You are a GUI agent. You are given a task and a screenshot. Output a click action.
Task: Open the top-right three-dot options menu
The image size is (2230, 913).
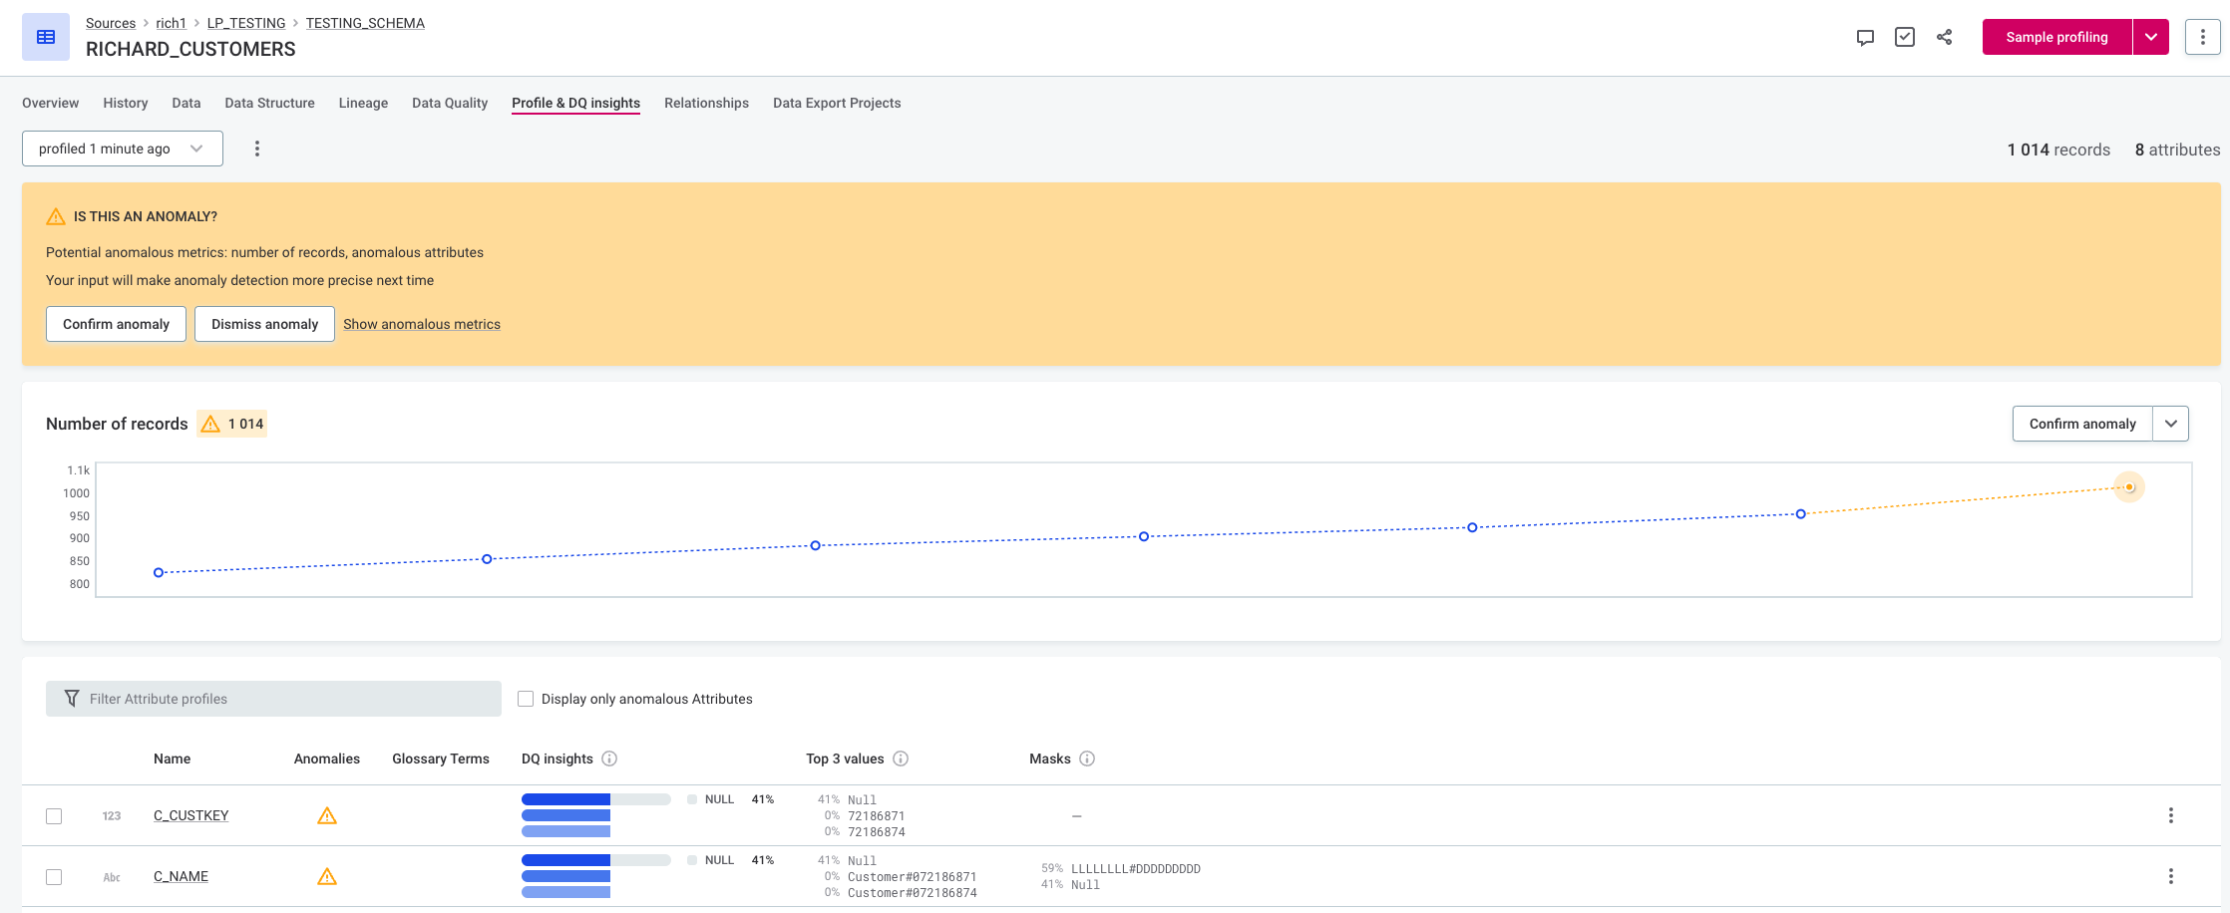(2202, 37)
